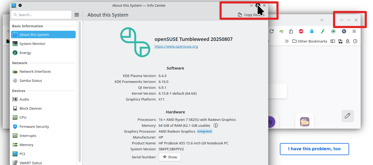This screenshot has width=373, height=165.
Task: Close the Info Center window
Action: (264, 5)
